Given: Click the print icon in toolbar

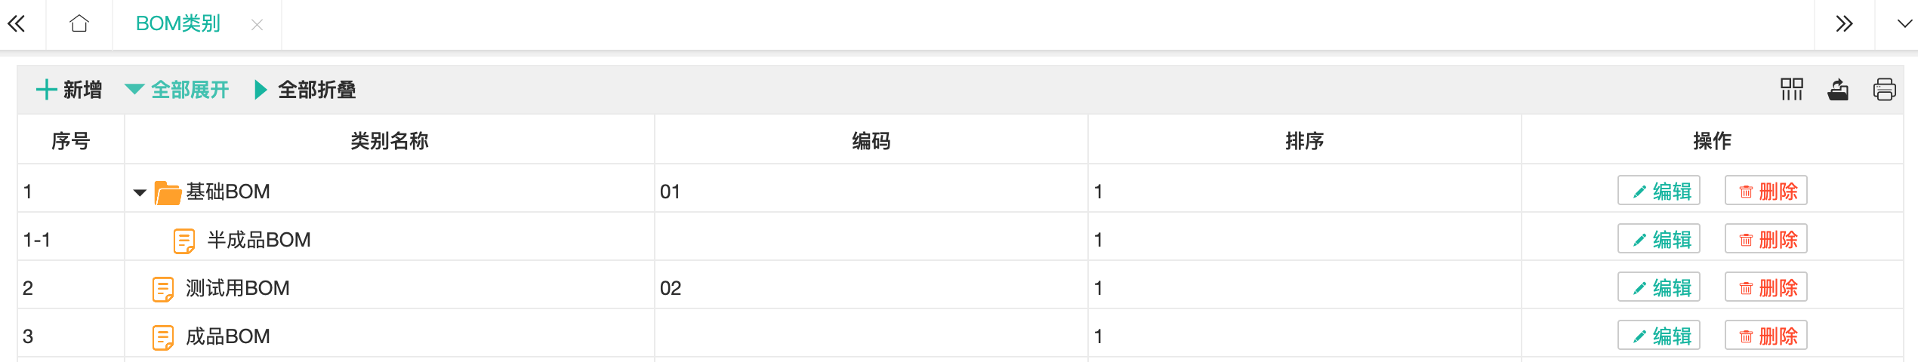Looking at the screenshot, I should (1884, 90).
